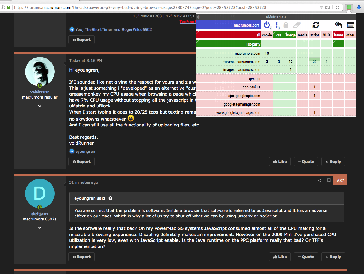Toggle uMatrix power button for this scope
This screenshot has height=274, width=364.
tap(267, 25)
